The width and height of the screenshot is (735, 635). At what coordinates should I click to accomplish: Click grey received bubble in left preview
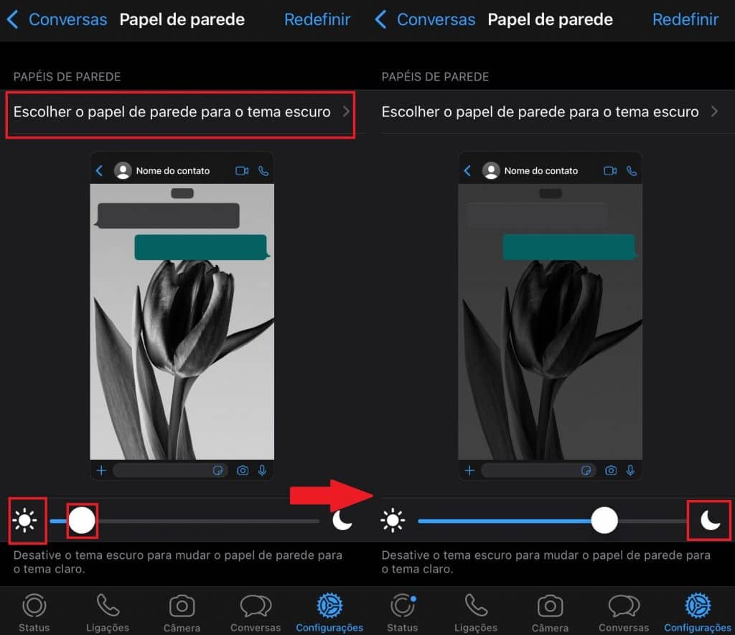(x=167, y=215)
